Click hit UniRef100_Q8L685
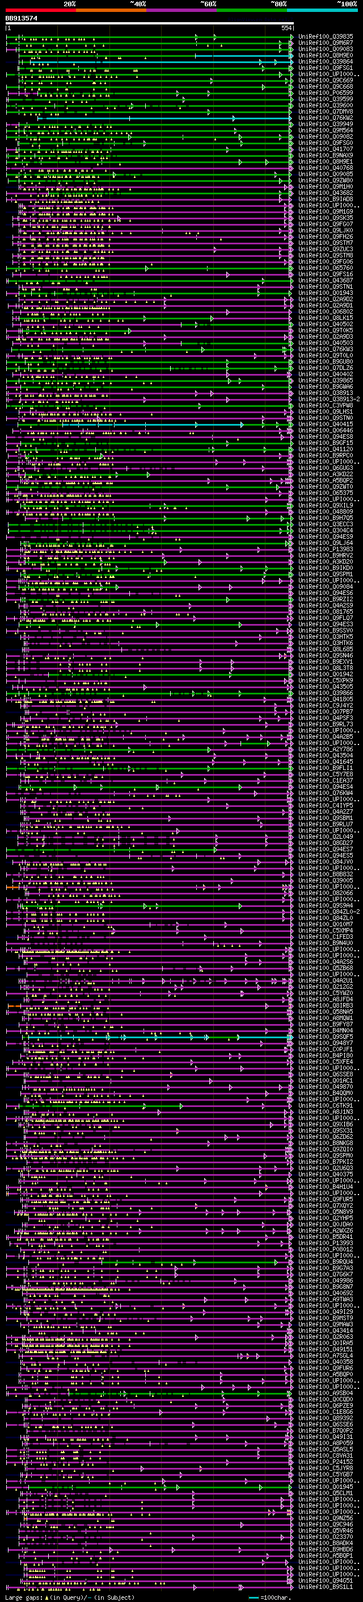The height and width of the screenshot is (1602, 363). pyautogui.click(x=326, y=649)
